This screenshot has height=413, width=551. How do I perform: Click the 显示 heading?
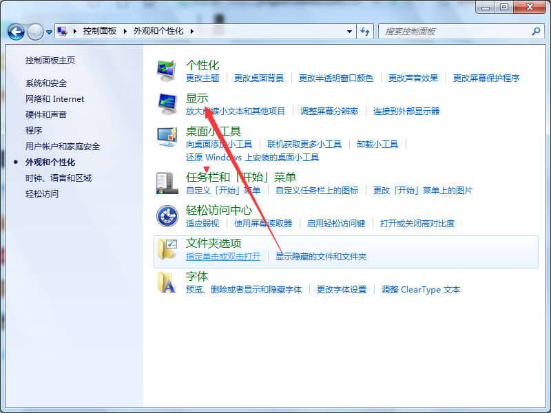(197, 98)
